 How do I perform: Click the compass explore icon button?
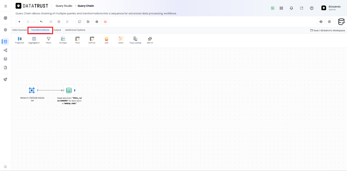click(329, 22)
